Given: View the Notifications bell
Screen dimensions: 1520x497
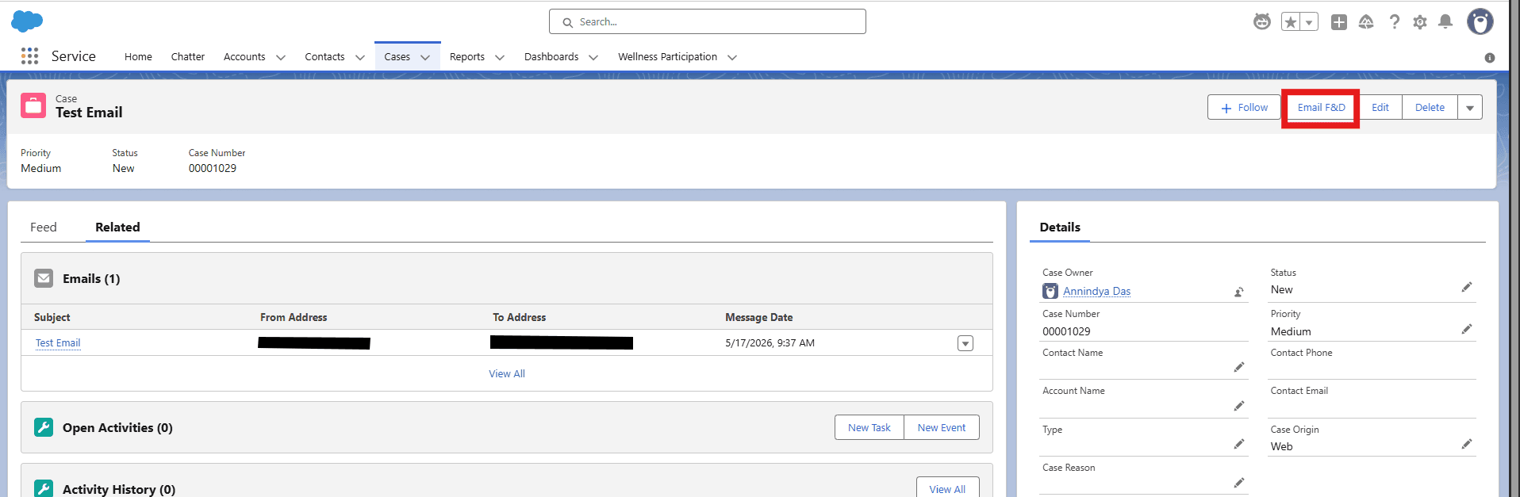Looking at the screenshot, I should (x=1445, y=22).
